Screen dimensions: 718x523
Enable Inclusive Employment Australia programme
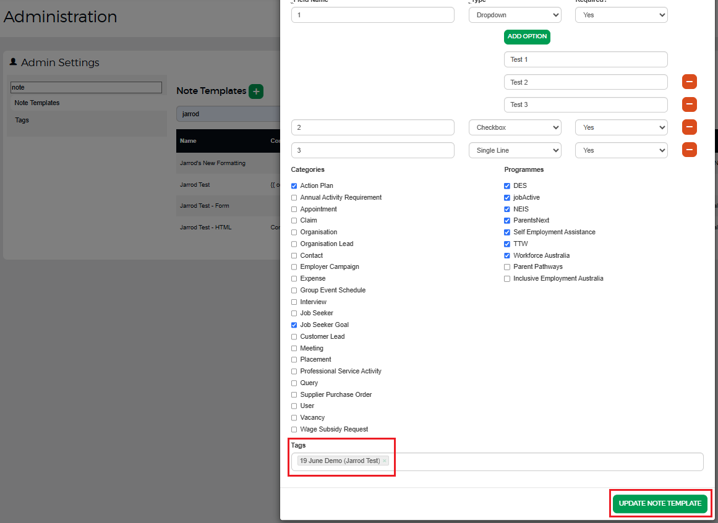(x=507, y=279)
